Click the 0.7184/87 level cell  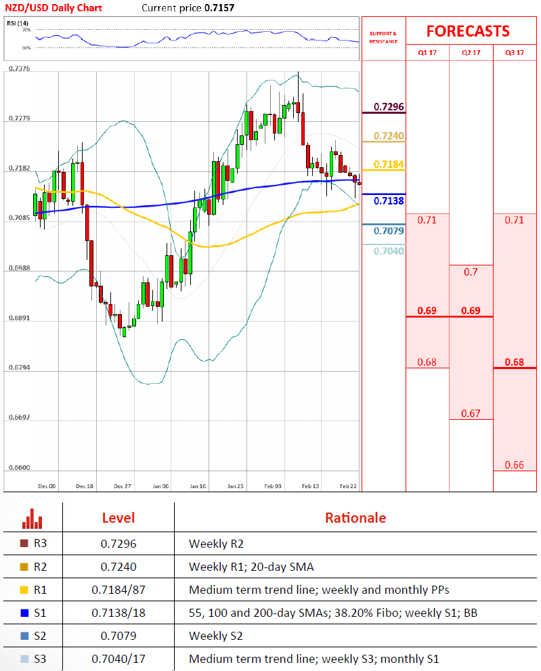118,590
